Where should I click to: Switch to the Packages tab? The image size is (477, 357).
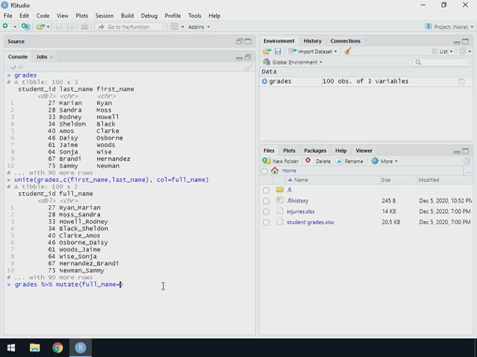tap(315, 151)
